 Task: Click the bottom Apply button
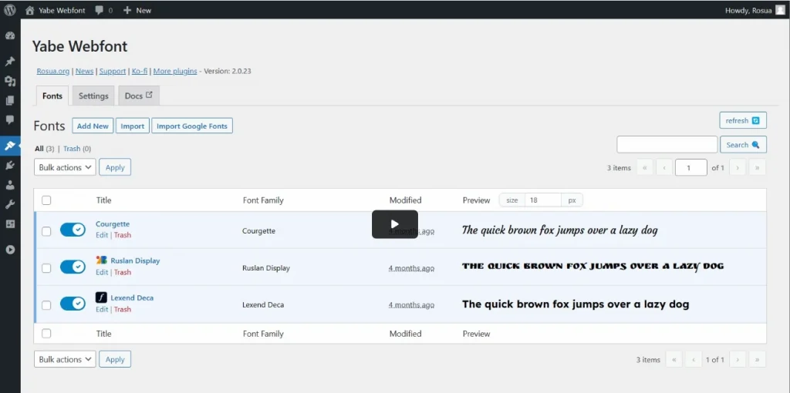(x=115, y=359)
